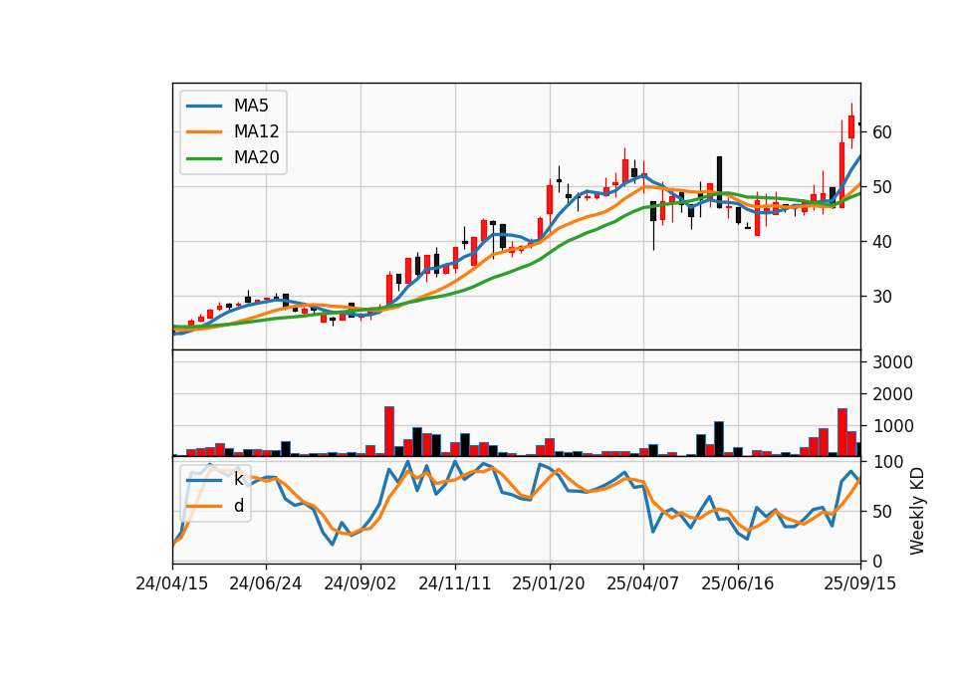Screen dimensions: 956x687
Task: Click the Weekly KD axis title
Action: click(x=917, y=511)
